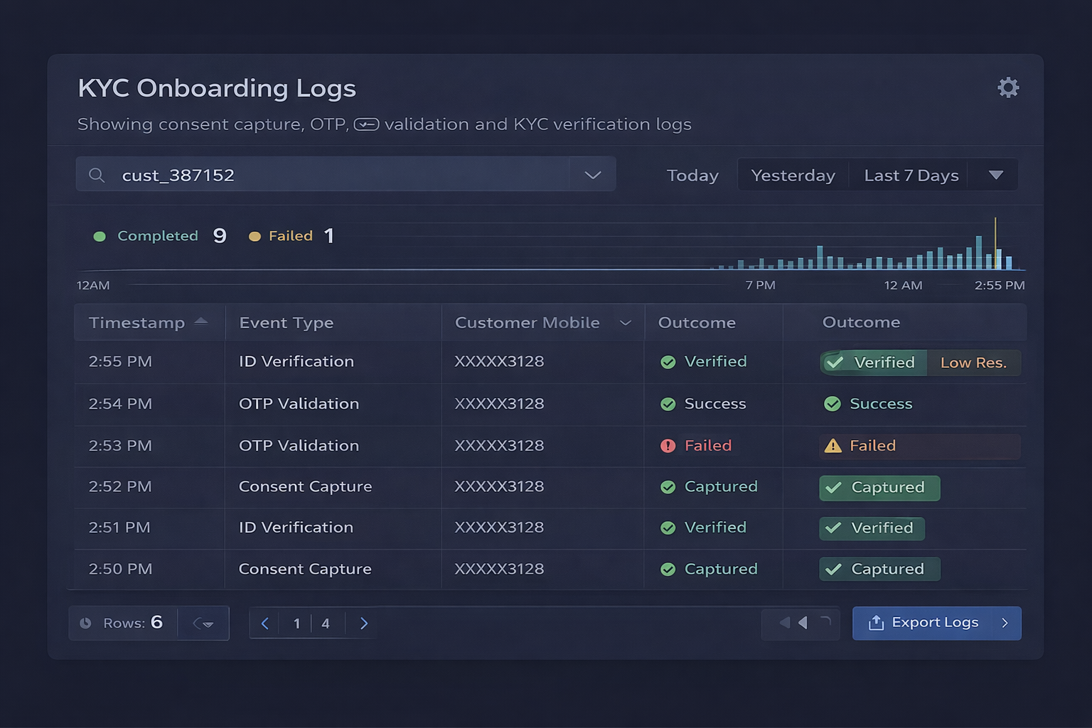Click the 2:52 PM timestamp cell
1092x728 pixels.
coord(120,487)
